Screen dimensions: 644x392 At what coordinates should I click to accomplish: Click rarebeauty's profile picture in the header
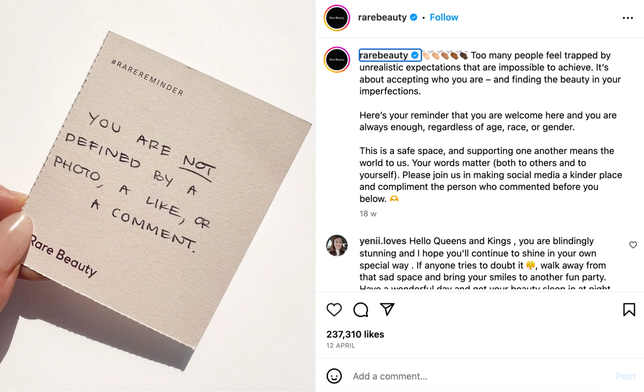[336, 18]
